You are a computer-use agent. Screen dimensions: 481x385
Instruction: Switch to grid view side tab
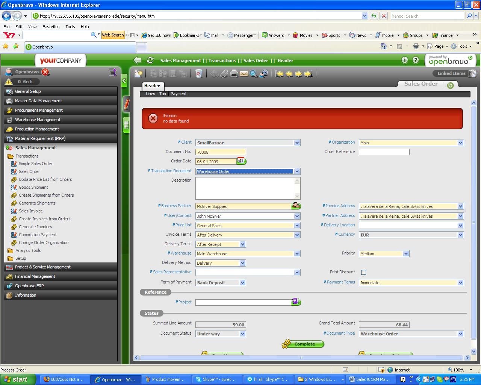[126, 125]
